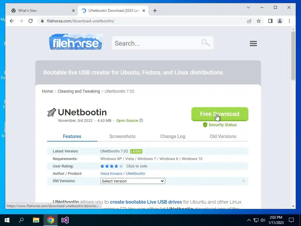
Task: Open the Chrome profile avatar
Action: [280, 21]
